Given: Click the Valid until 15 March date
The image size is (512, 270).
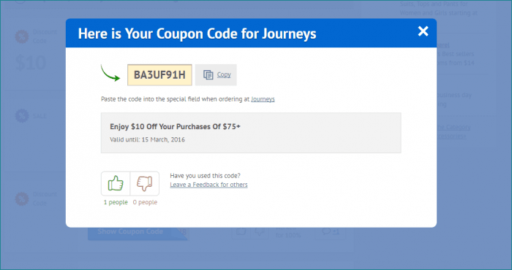Looking at the screenshot, I should [x=147, y=139].
